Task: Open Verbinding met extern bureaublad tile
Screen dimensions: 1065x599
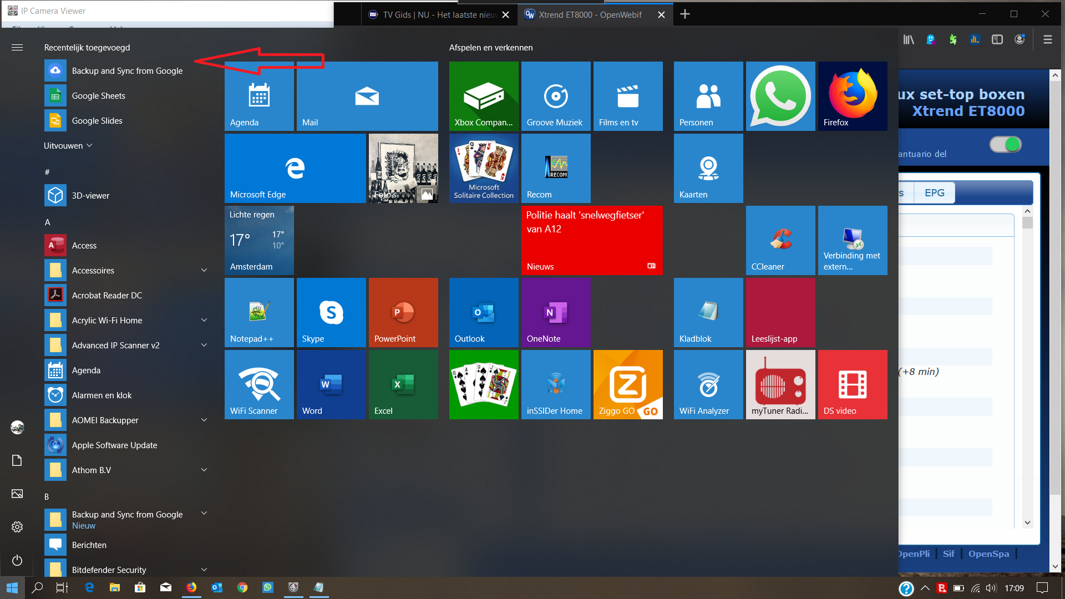Action: click(x=853, y=240)
